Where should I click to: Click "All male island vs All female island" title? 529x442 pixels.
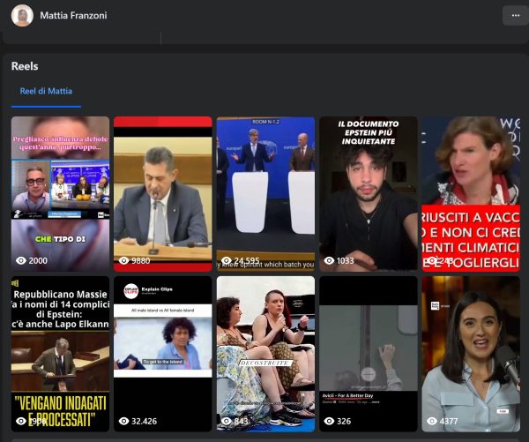[x=163, y=310]
